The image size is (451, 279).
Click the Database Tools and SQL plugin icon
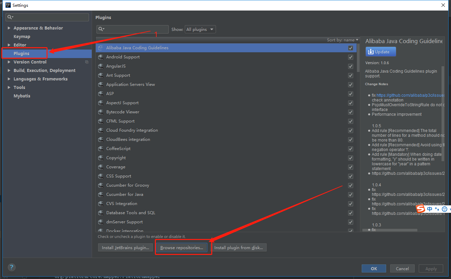pos(101,213)
